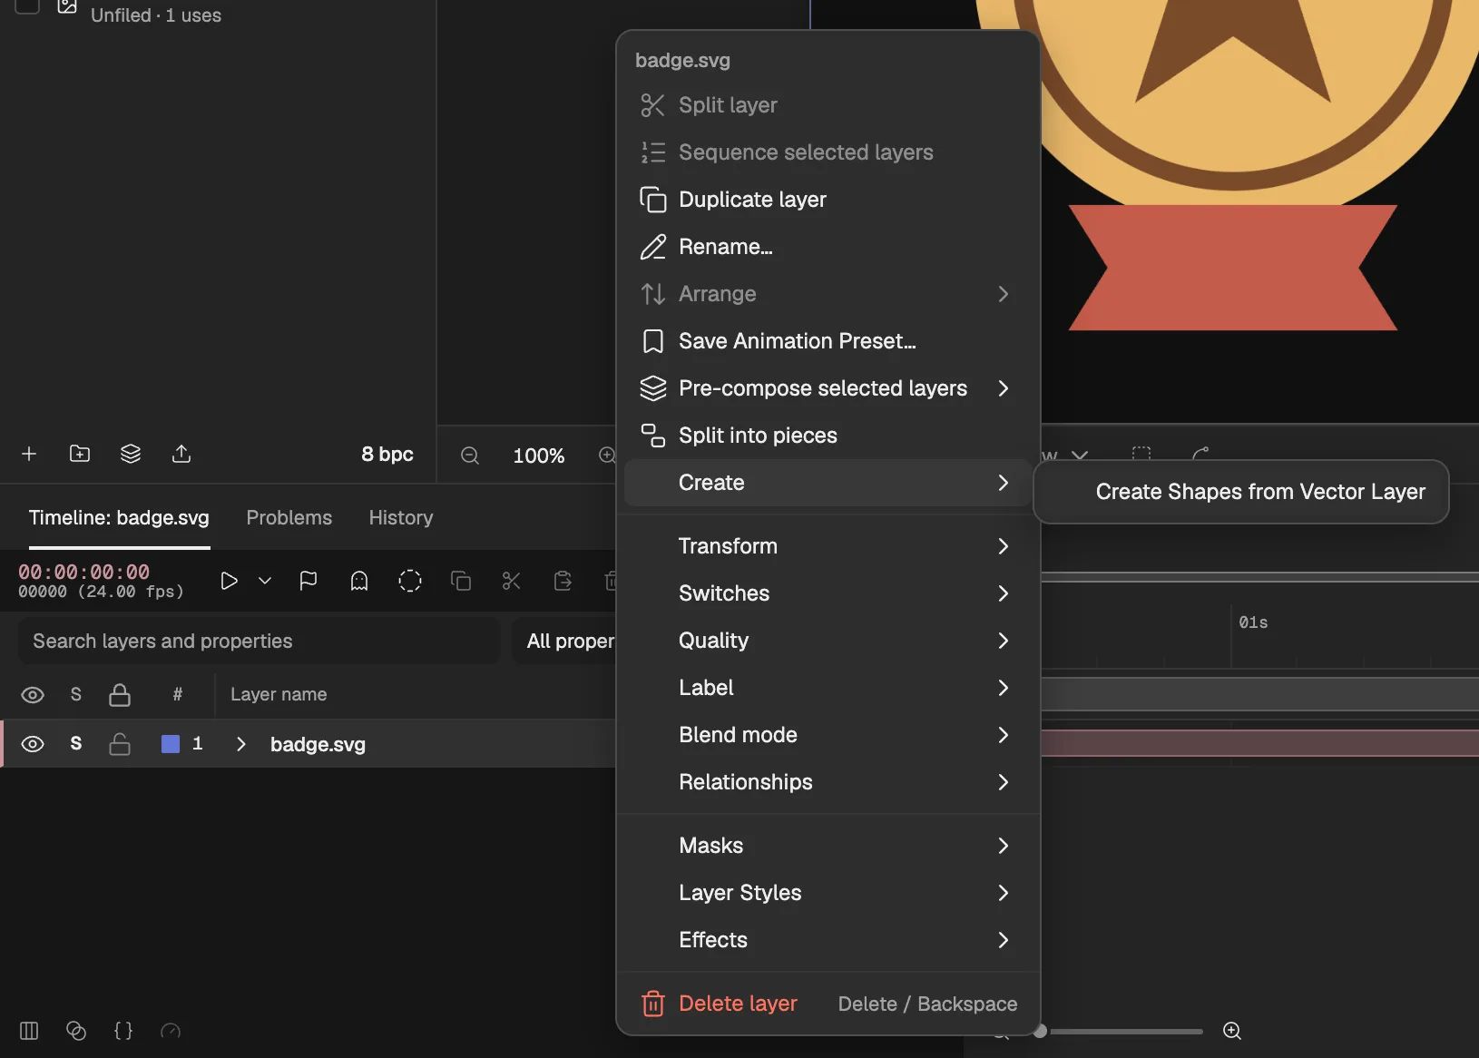The image size is (1479, 1058).
Task: Click the copy icon in timeline toolbar
Action: 461,581
